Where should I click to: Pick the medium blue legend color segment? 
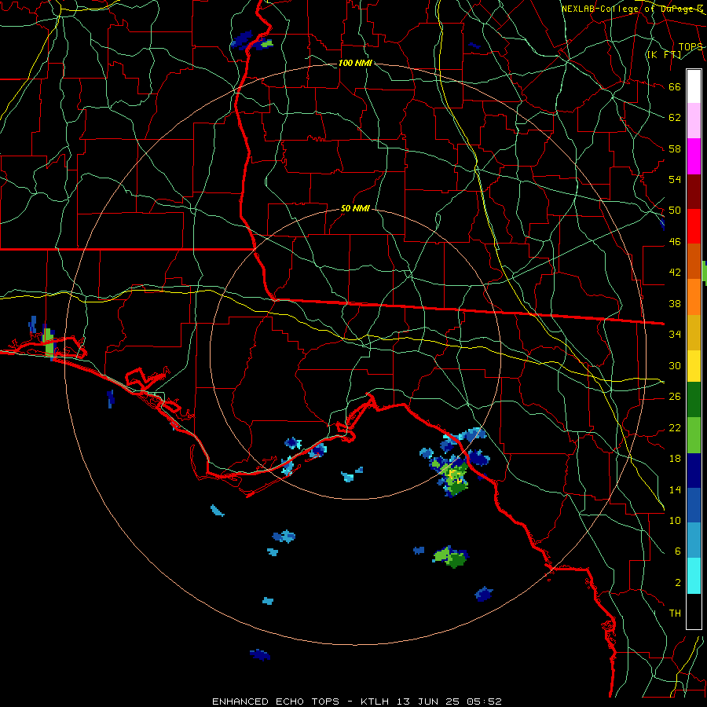point(694,505)
